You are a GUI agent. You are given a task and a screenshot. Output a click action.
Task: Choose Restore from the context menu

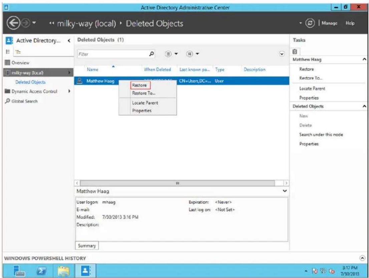pyautogui.click(x=139, y=85)
